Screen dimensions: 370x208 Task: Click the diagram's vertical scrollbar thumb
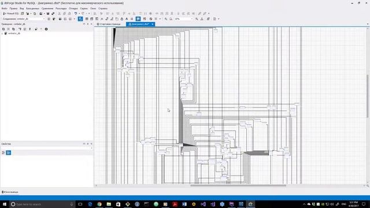click(x=368, y=96)
